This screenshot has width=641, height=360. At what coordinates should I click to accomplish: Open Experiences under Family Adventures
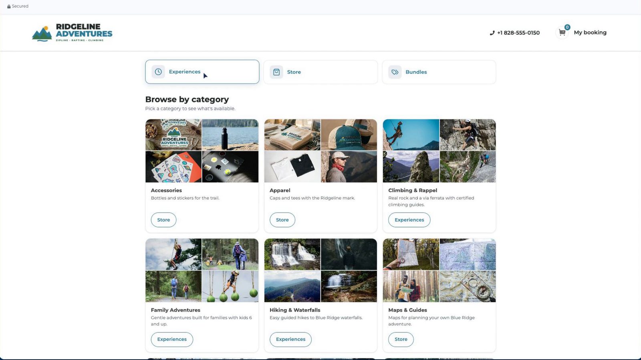pyautogui.click(x=172, y=339)
